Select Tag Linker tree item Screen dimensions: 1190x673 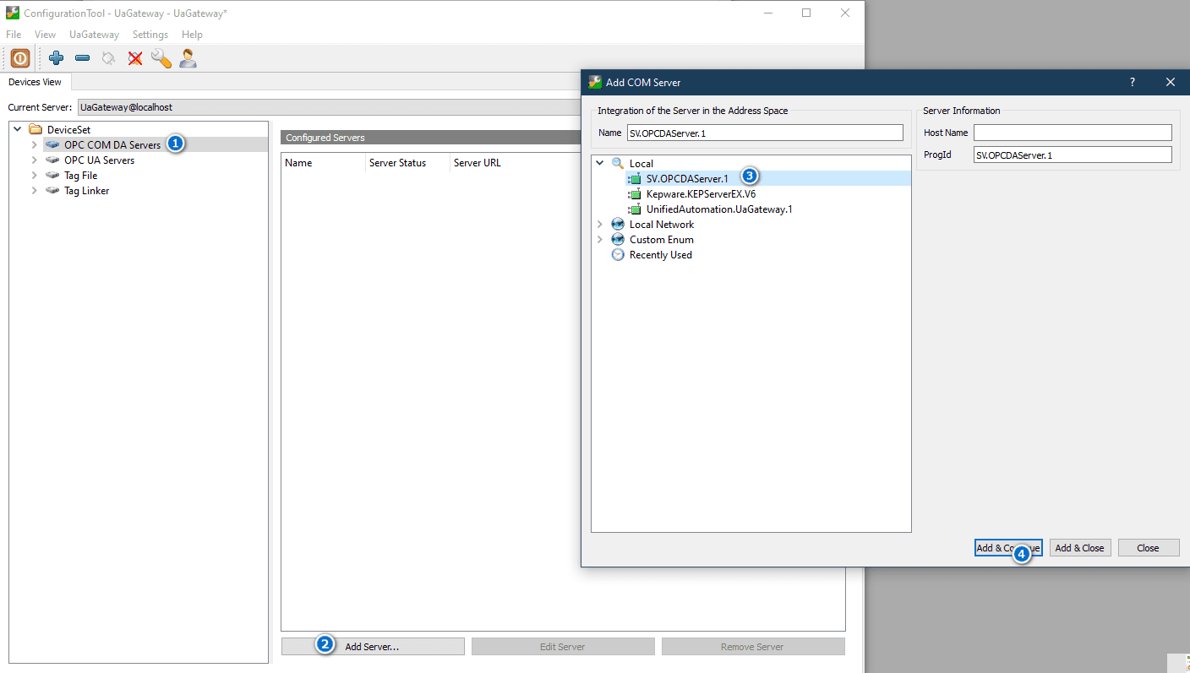tap(87, 191)
